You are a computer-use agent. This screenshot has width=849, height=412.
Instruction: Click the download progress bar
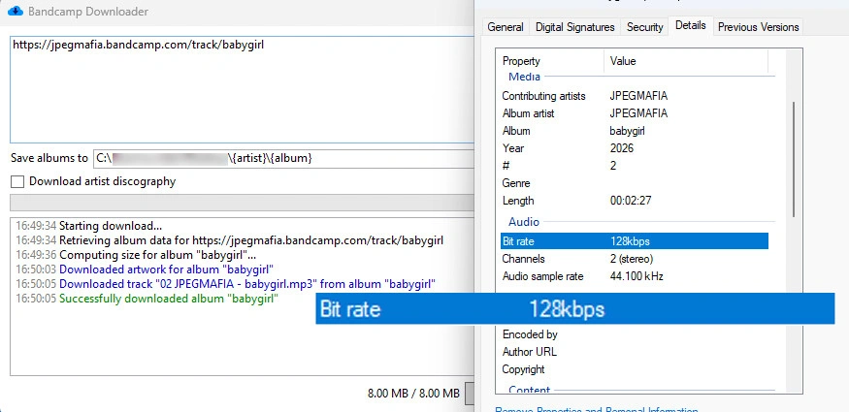click(x=242, y=203)
